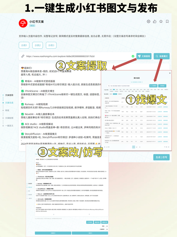Select the 一键发文 step in sidebar
177x237 pixels.
point(9,126)
